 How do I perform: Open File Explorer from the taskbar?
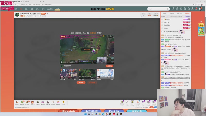click(x=100, y=114)
